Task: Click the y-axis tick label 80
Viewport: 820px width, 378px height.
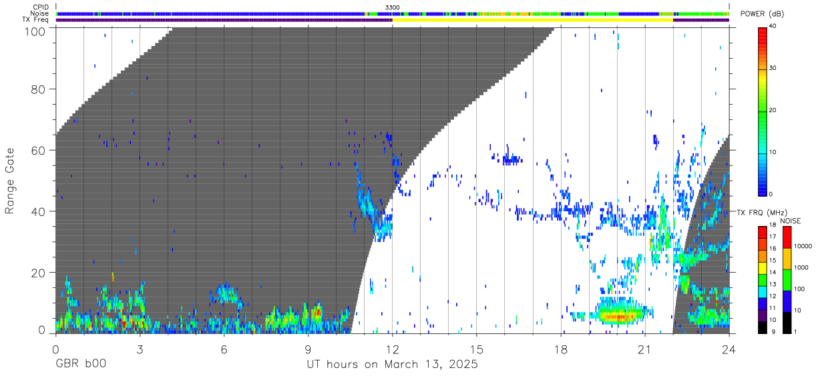Action: 39,89
